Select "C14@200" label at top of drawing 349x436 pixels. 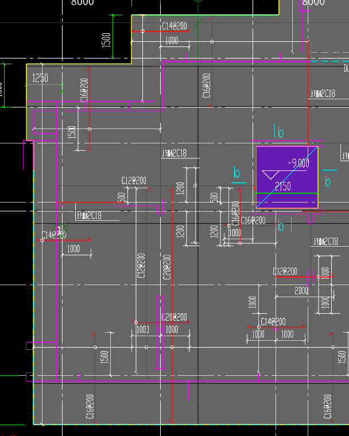(174, 26)
